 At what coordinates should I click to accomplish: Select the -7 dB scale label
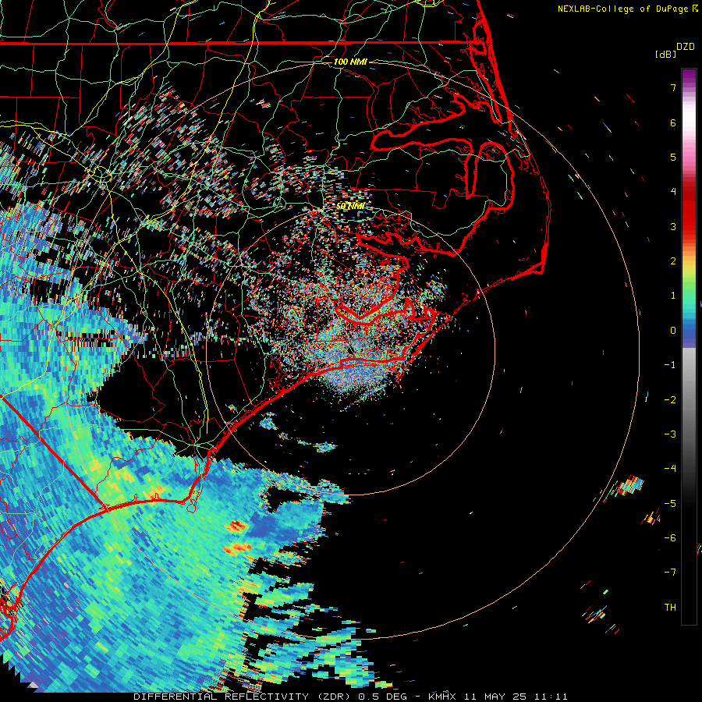click(x=670, y=573)
